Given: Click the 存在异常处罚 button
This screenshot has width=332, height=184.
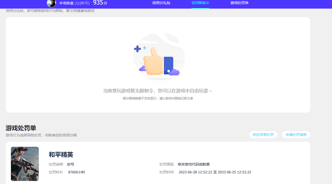Looking at the screenshot, I should (263, 135).
